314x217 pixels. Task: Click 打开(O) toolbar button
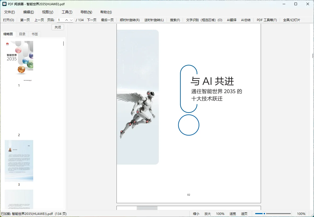(x=9, y=20)
